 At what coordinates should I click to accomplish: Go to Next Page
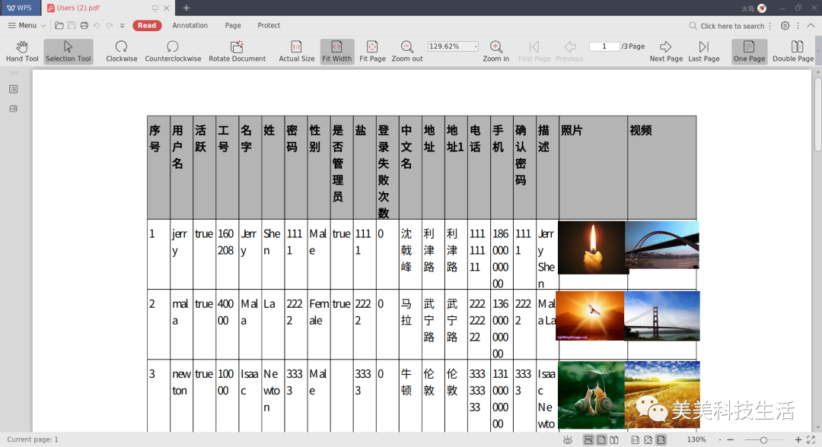pos(666,51)
